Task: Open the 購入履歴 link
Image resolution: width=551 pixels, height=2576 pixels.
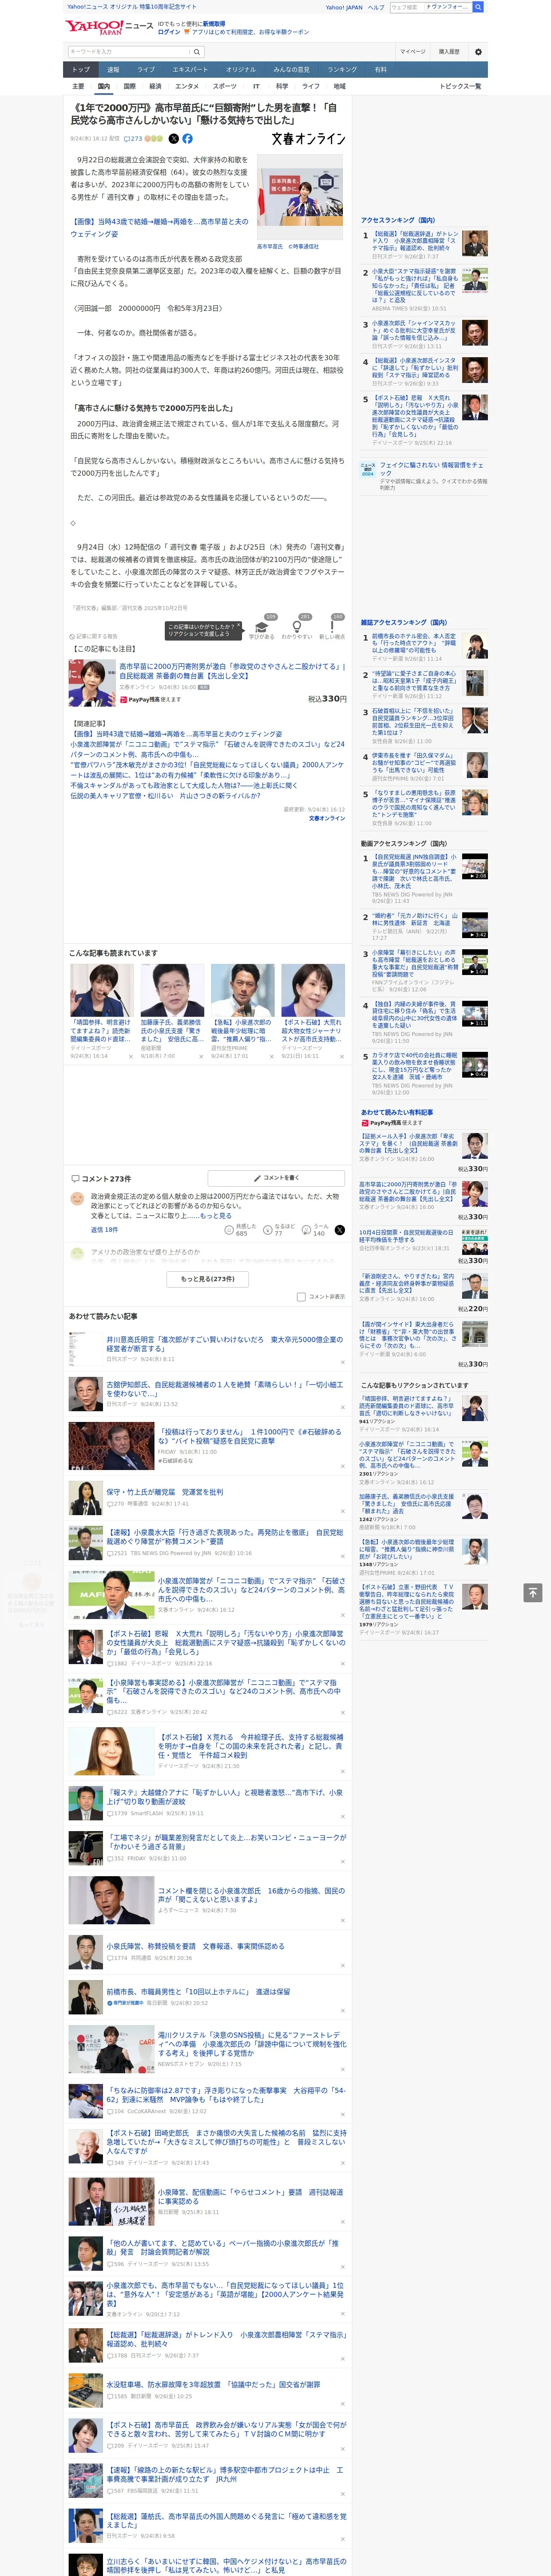Action: (x=449, y=51)
